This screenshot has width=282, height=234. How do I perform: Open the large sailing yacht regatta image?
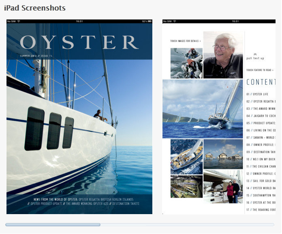pos(203,109)
